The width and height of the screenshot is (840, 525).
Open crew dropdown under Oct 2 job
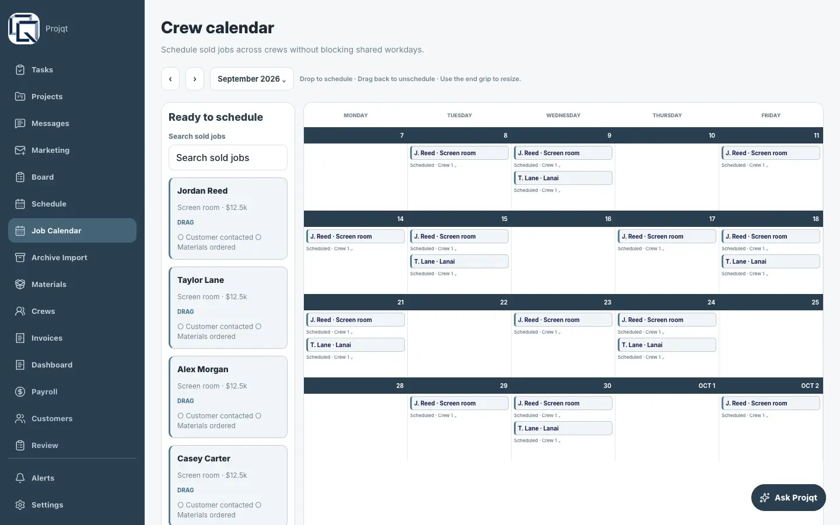click(745, 415)
